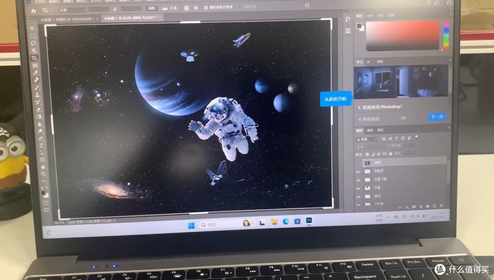
Task: Select the Crop tool in the toolbar
Action: click(34, 58)
